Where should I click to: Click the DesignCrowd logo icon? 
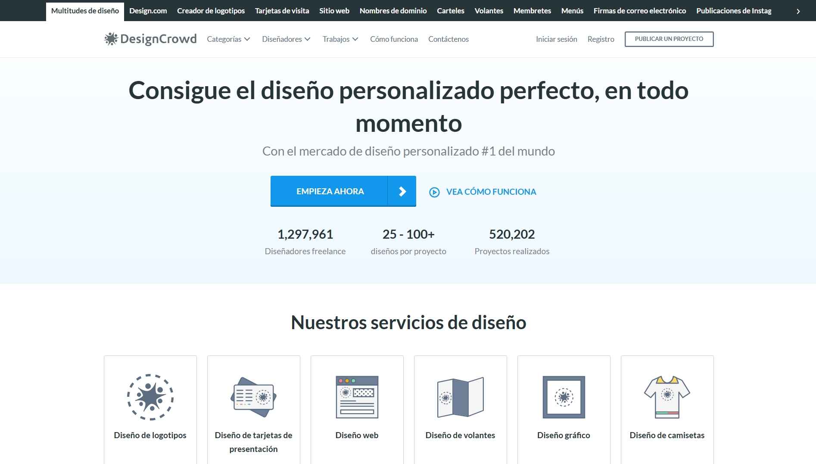[x=111, y=39]
